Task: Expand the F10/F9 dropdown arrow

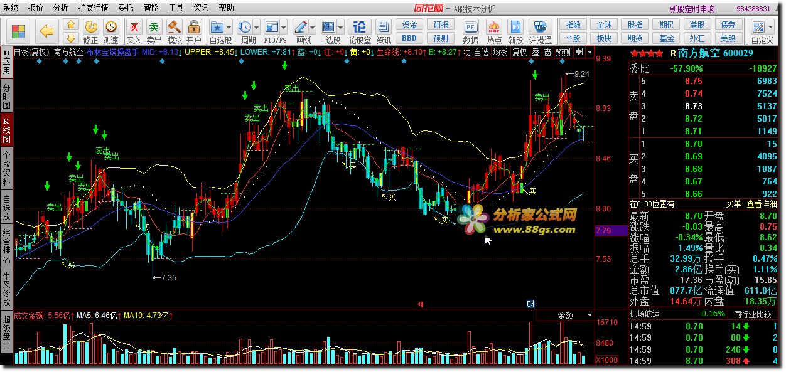Action: [284, 28]
